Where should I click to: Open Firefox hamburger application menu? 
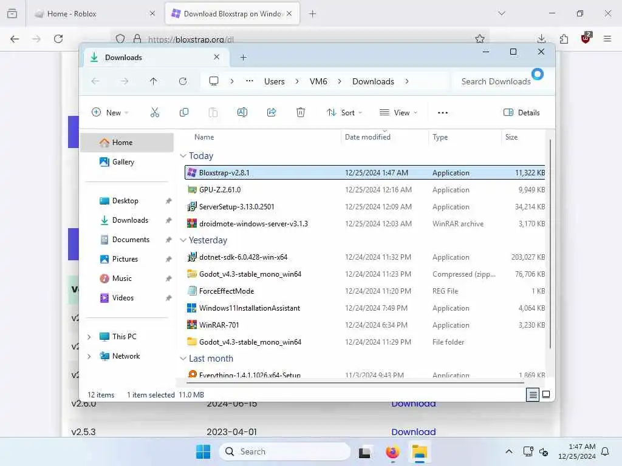[x=607, y=39]
